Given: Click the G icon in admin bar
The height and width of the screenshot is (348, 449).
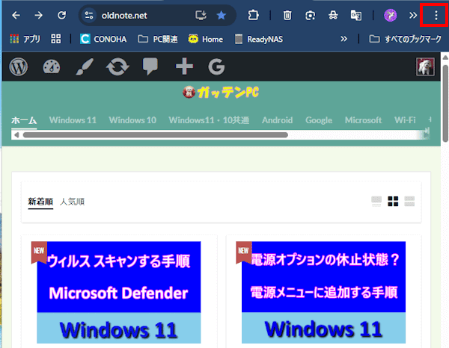Looking at the screenshot, I should (x=216, y=67).
